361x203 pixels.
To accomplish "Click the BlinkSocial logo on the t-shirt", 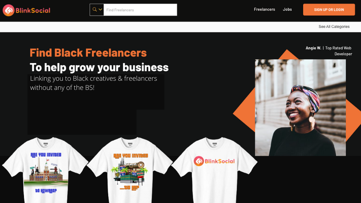I will 214,161.
